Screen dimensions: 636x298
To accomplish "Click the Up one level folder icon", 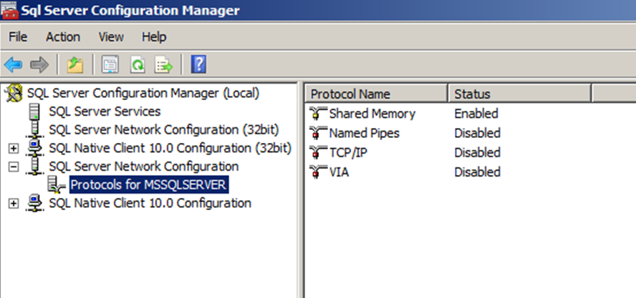I will point(75,65).
